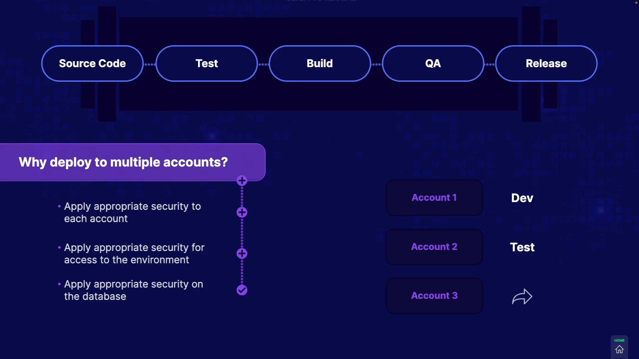Click the Test environment label beside Account 2
This screenshot has height=359, width=639.
click(x=522, y=247)
